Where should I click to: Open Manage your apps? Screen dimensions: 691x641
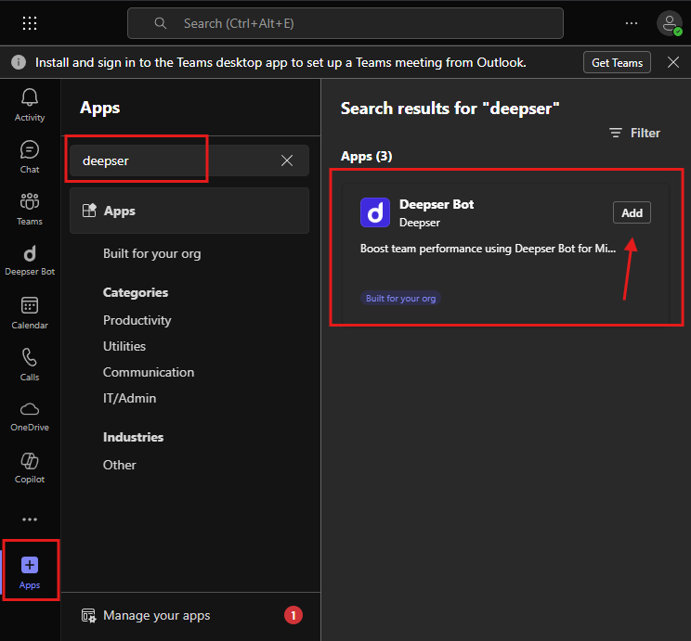pos(156,615)
